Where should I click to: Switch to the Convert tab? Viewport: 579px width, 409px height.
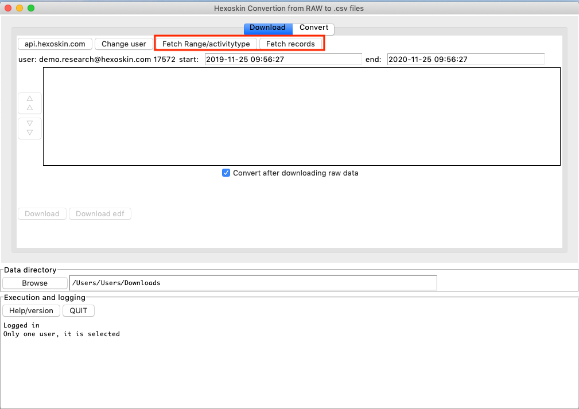313,28
